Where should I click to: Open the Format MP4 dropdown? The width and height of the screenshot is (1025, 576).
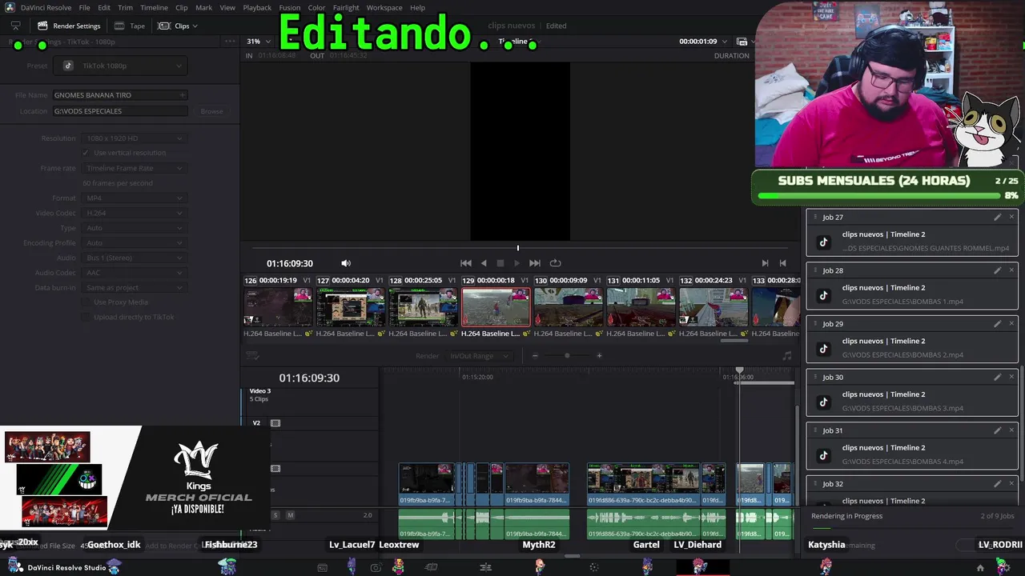point(134,198)
